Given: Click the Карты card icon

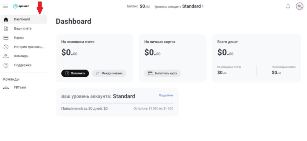Looking at the screenshot, I should [6, 38].
